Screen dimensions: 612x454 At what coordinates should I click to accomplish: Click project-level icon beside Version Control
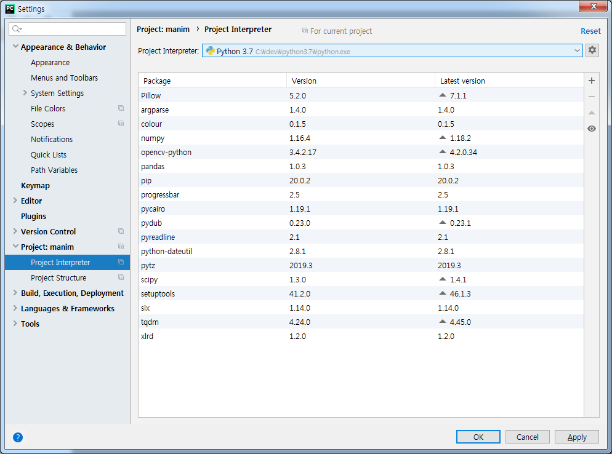click(121, 231)
